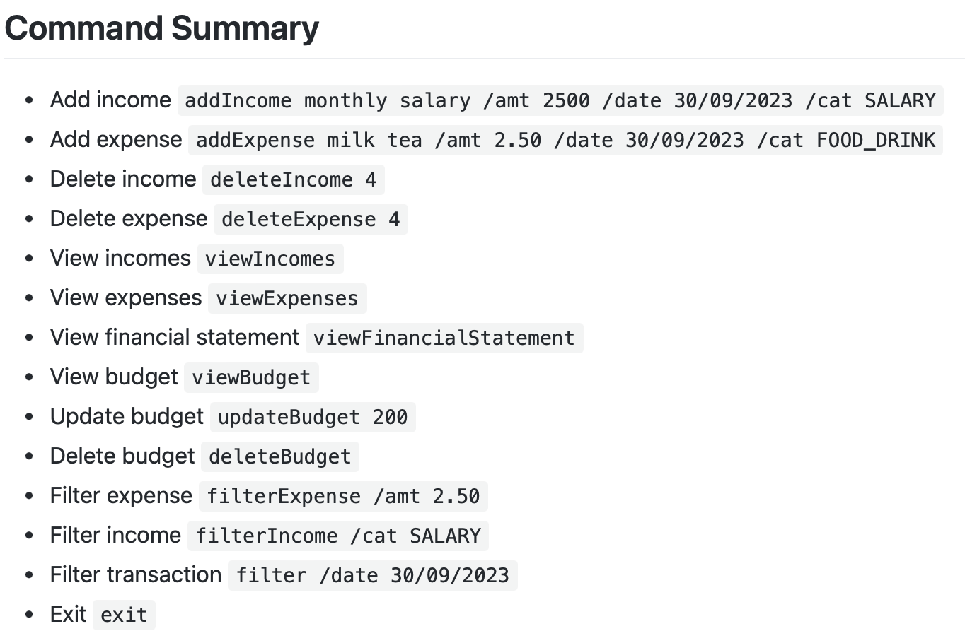This screenshot has height=643, width=965.
Task: Click the "Update budget" label text
Action: [127, 416]
